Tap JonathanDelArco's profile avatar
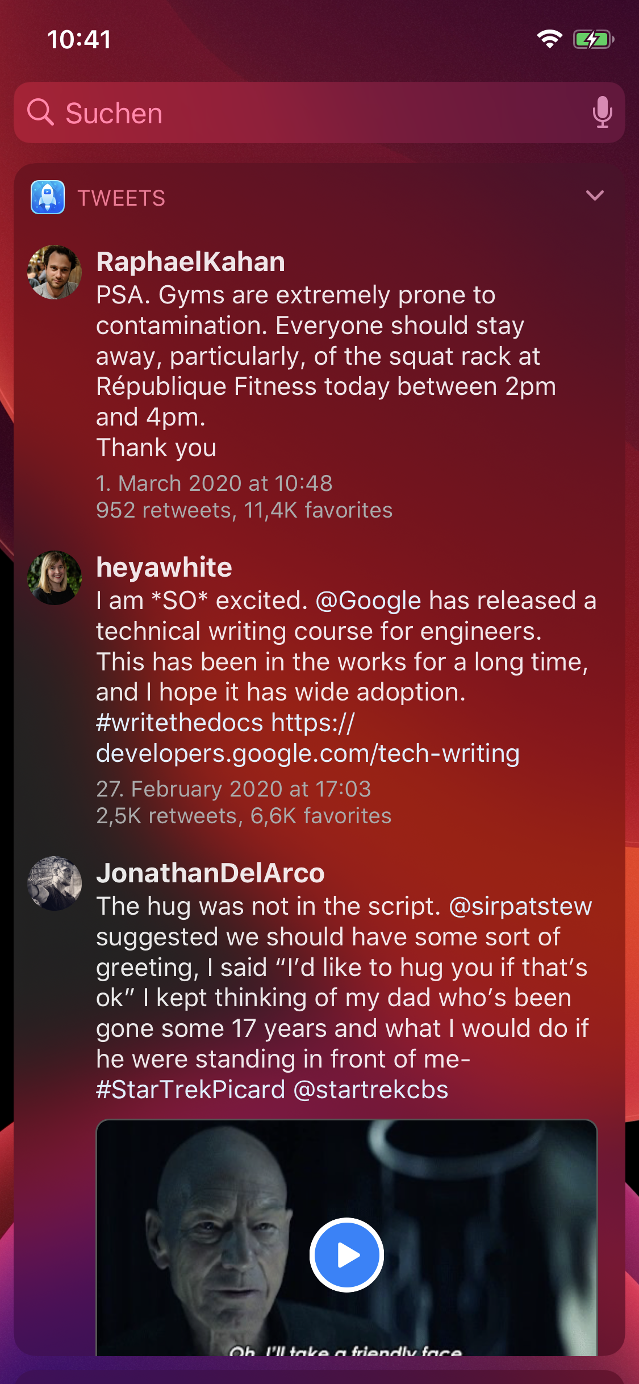 pos(55,883)
